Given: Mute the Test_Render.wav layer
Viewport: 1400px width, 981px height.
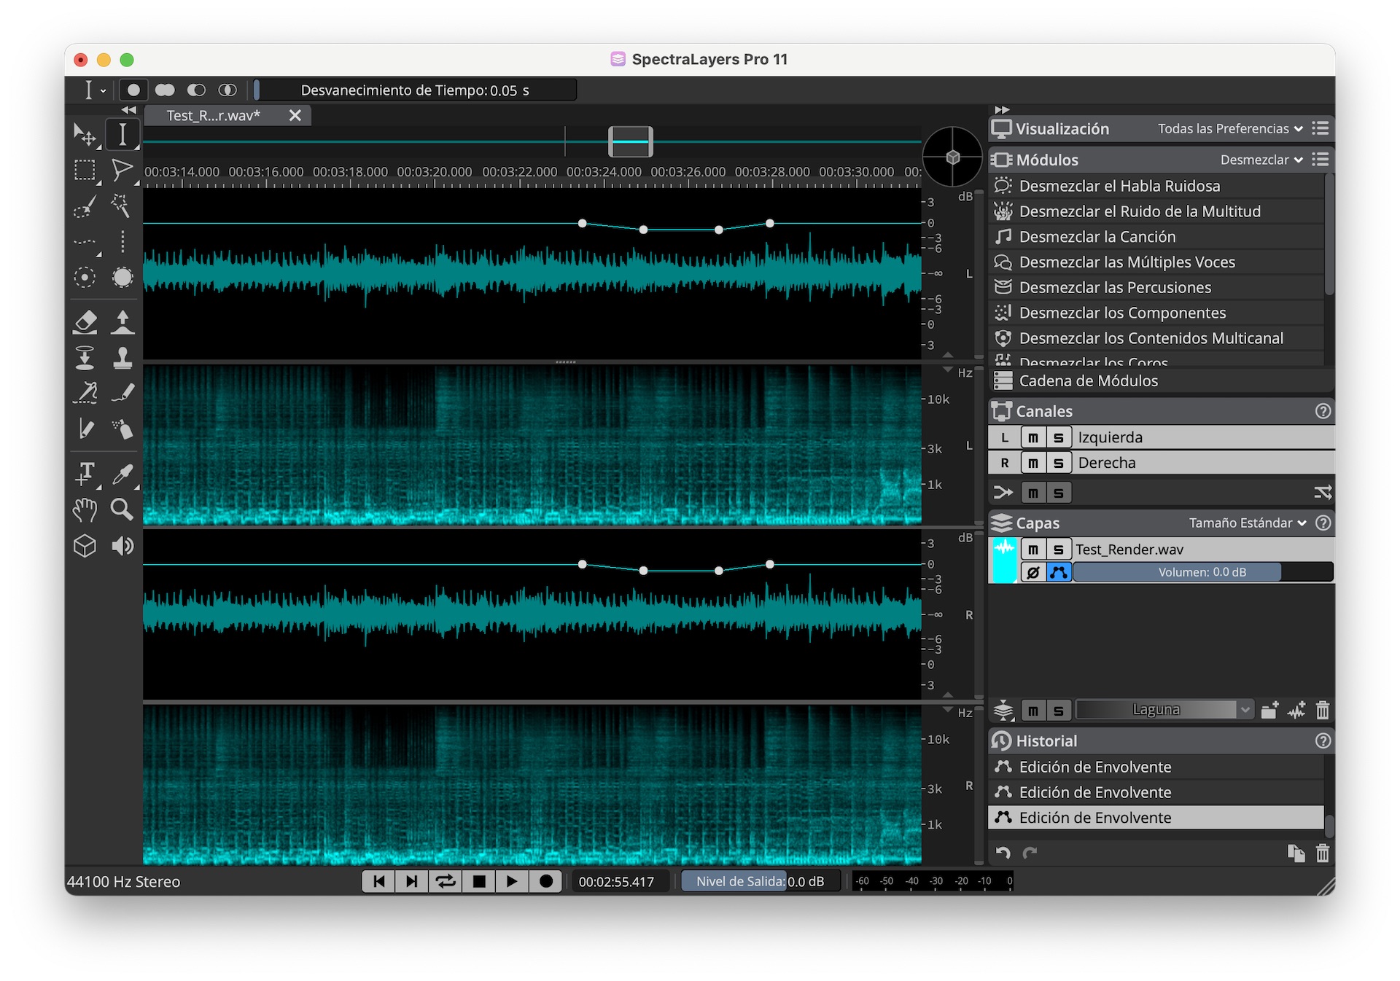Looking at the screenshot, I should (x=1032, y=550).
